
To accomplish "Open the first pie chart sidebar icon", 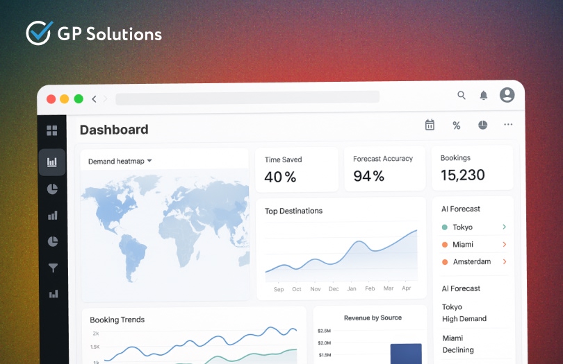I will pos(52,189).
